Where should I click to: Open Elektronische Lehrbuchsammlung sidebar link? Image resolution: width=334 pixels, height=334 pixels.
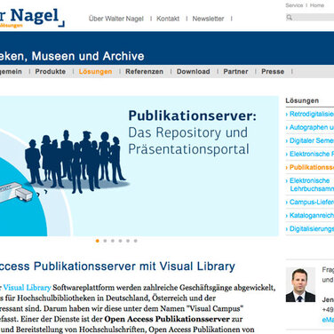[312, 185]
